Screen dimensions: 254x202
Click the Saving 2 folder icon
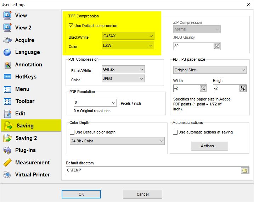7,138
